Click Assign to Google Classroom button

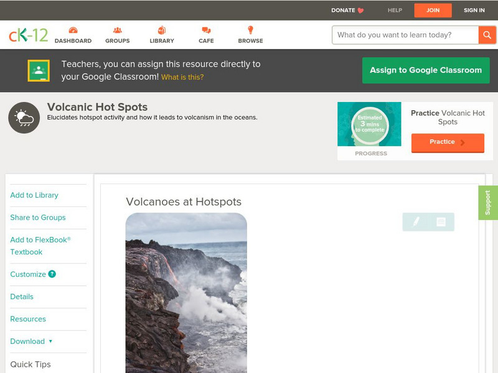pyautogui.click(x=426, y=70)
